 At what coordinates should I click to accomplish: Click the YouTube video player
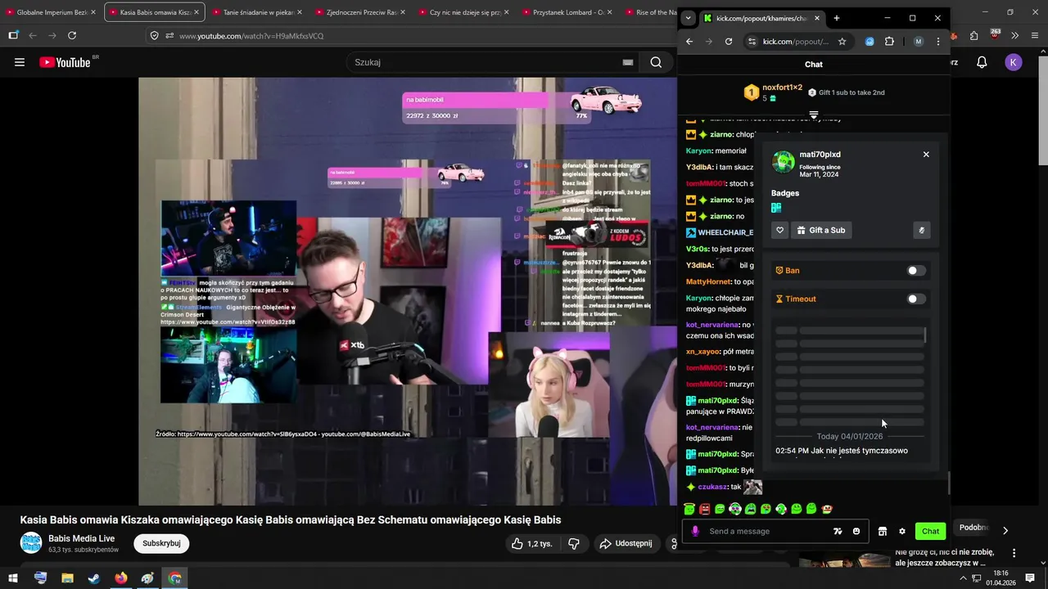(x=408, y=291)
